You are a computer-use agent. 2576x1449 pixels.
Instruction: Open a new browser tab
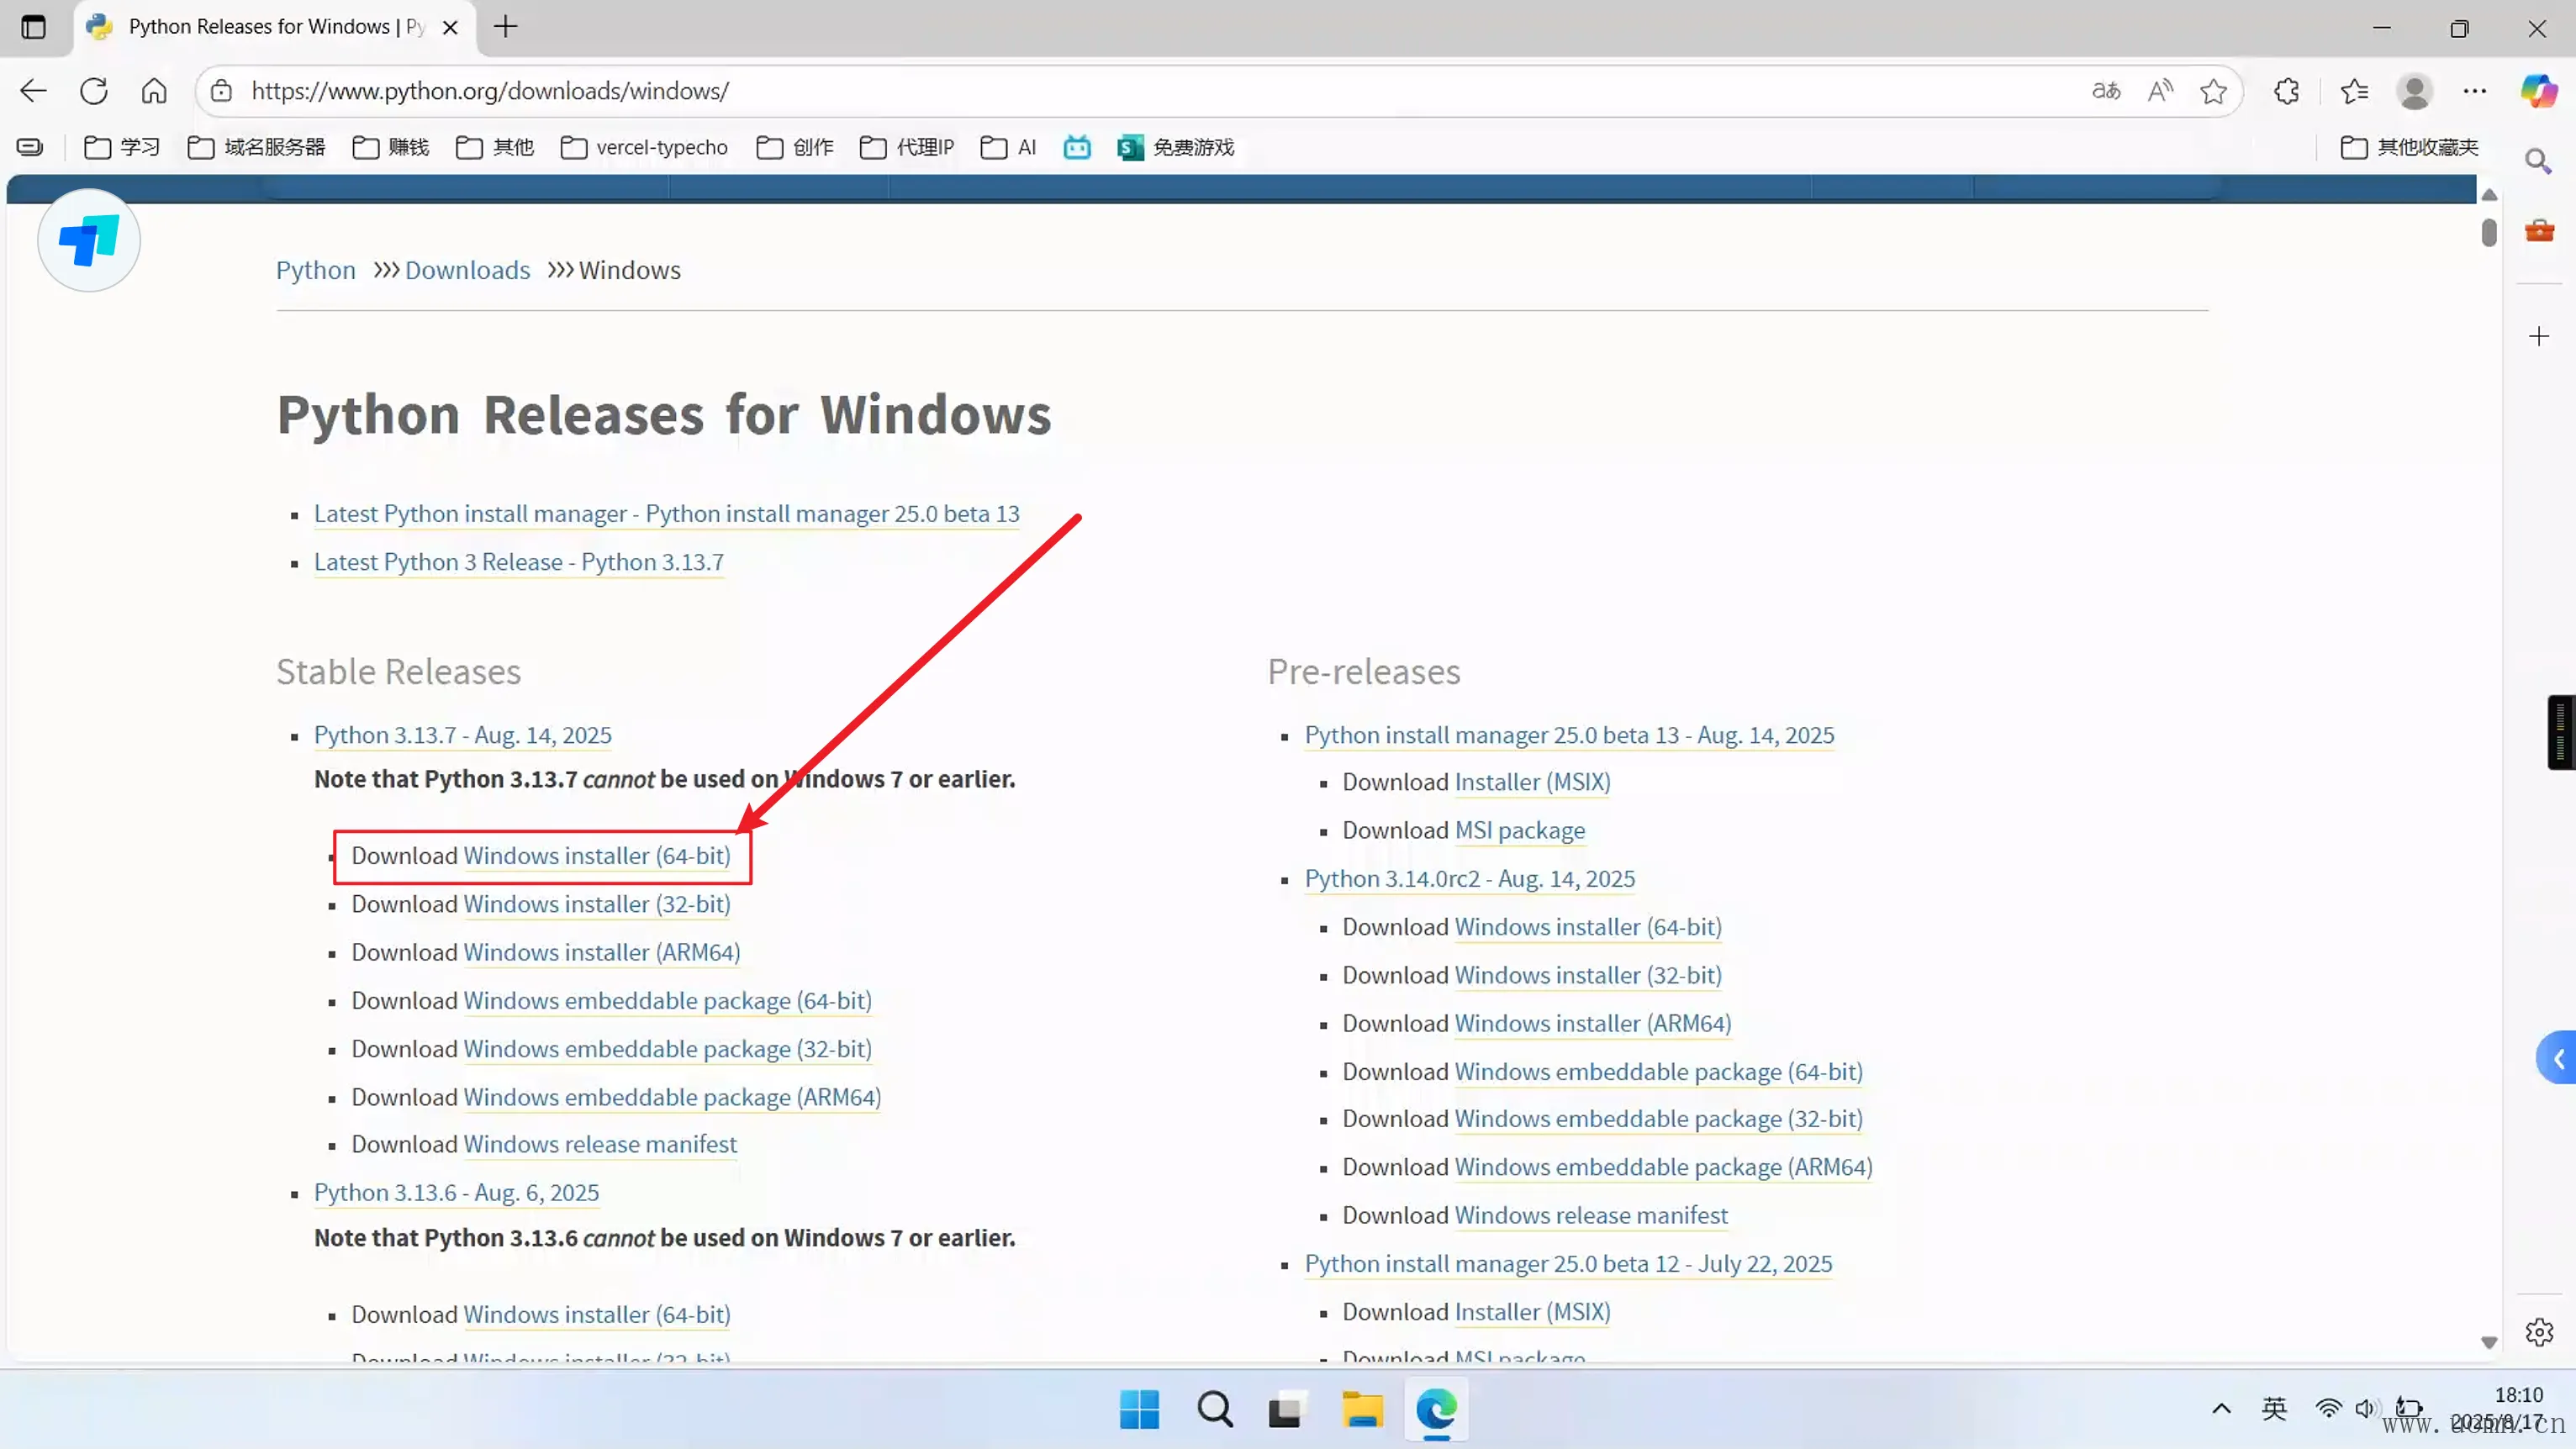coord(506,27)
